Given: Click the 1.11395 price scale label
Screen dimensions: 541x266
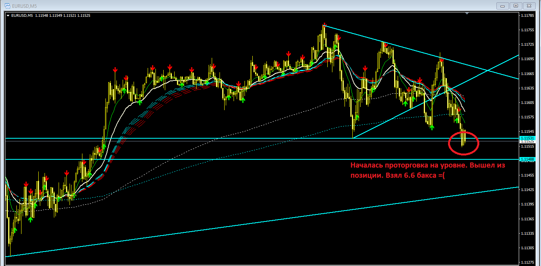Looking at the screenshot, I should point(528,204).
